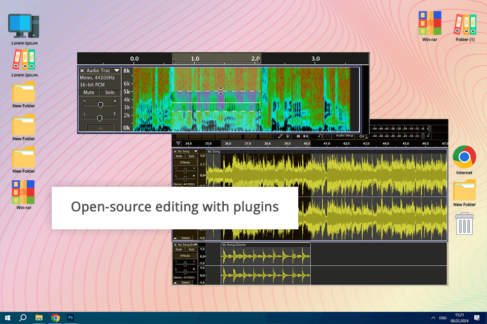Screen dimensions: 487x324
Task: Solo the My Song-Drums track
Action: click(x=191, y=249)
